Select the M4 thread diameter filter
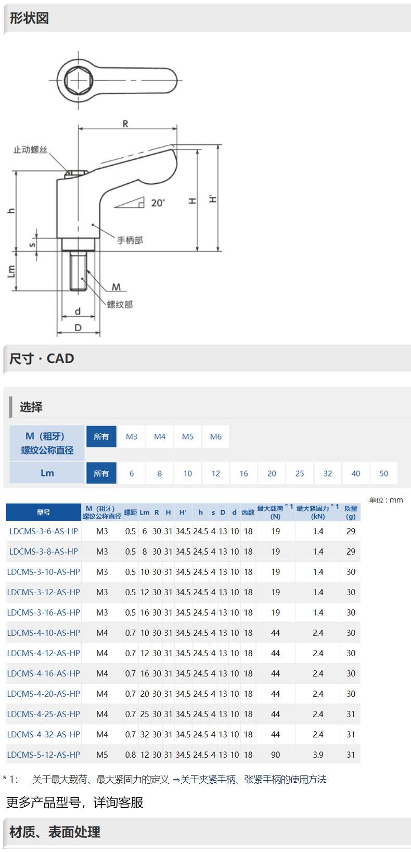Image resolution: width=411 pixels, height=852 pixels. pos(160,436)
